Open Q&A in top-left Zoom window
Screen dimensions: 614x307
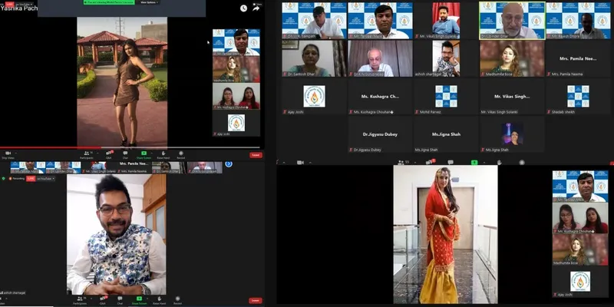pos(109,155)
